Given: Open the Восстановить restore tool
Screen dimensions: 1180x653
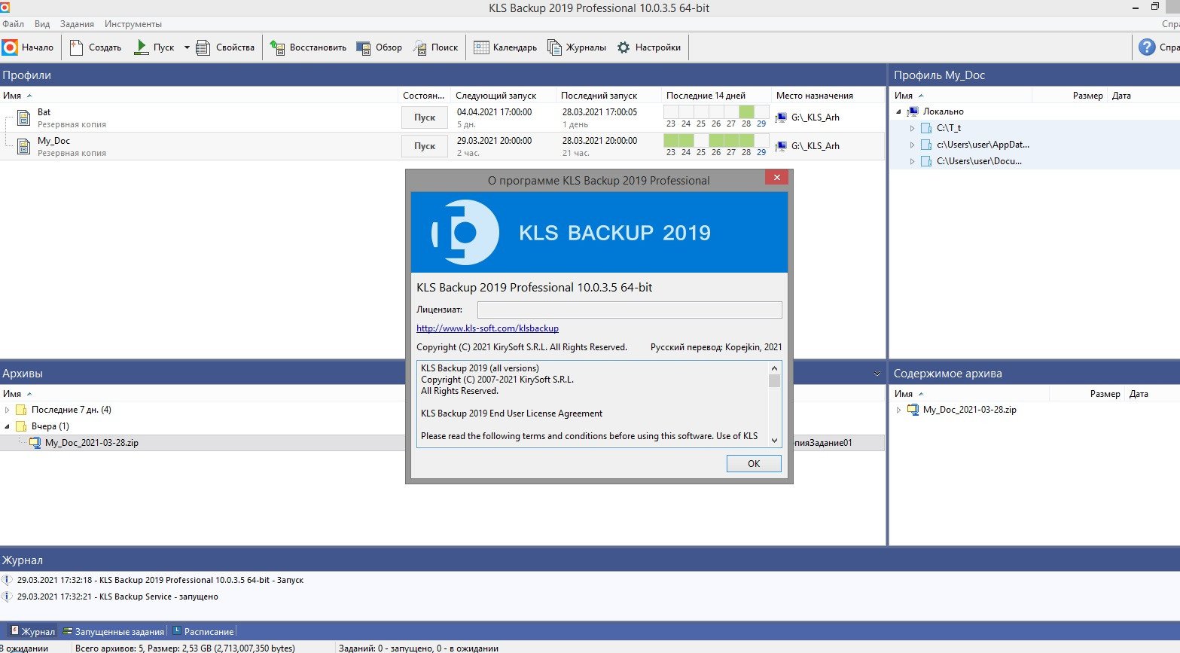Looking at the screenshot, I should click(x=277, y=47).
